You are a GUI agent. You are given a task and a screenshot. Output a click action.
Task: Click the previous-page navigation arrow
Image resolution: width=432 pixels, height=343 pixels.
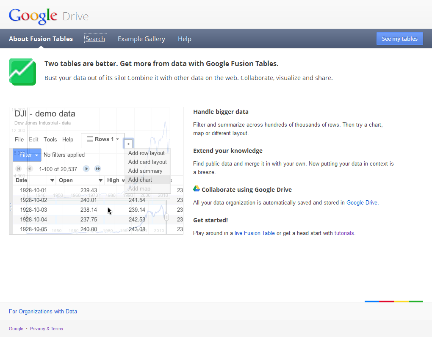pyautogui.click(x=30, y=169)
